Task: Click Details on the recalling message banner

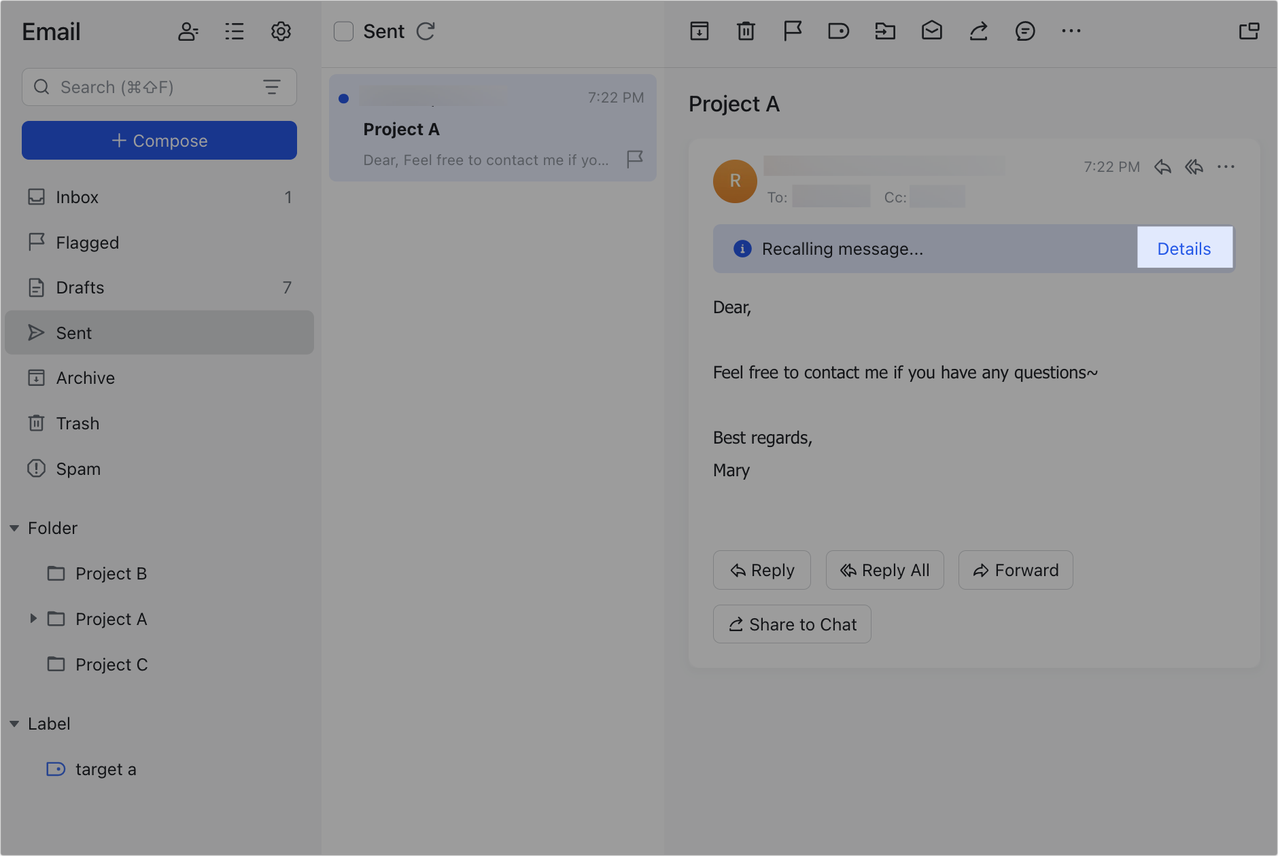Action: pos(1184,249)
